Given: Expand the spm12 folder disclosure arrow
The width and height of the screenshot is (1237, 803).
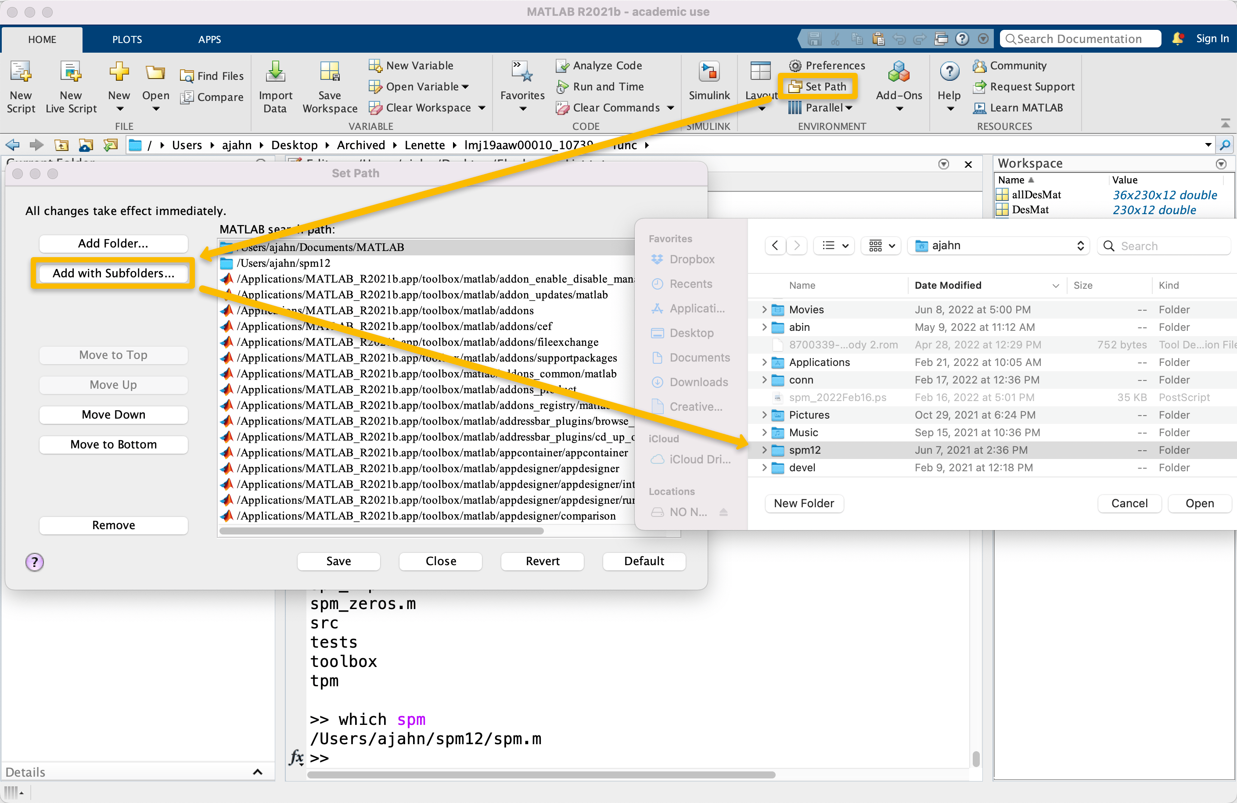Looking at the screenshot, I should [x=764, y=450].
